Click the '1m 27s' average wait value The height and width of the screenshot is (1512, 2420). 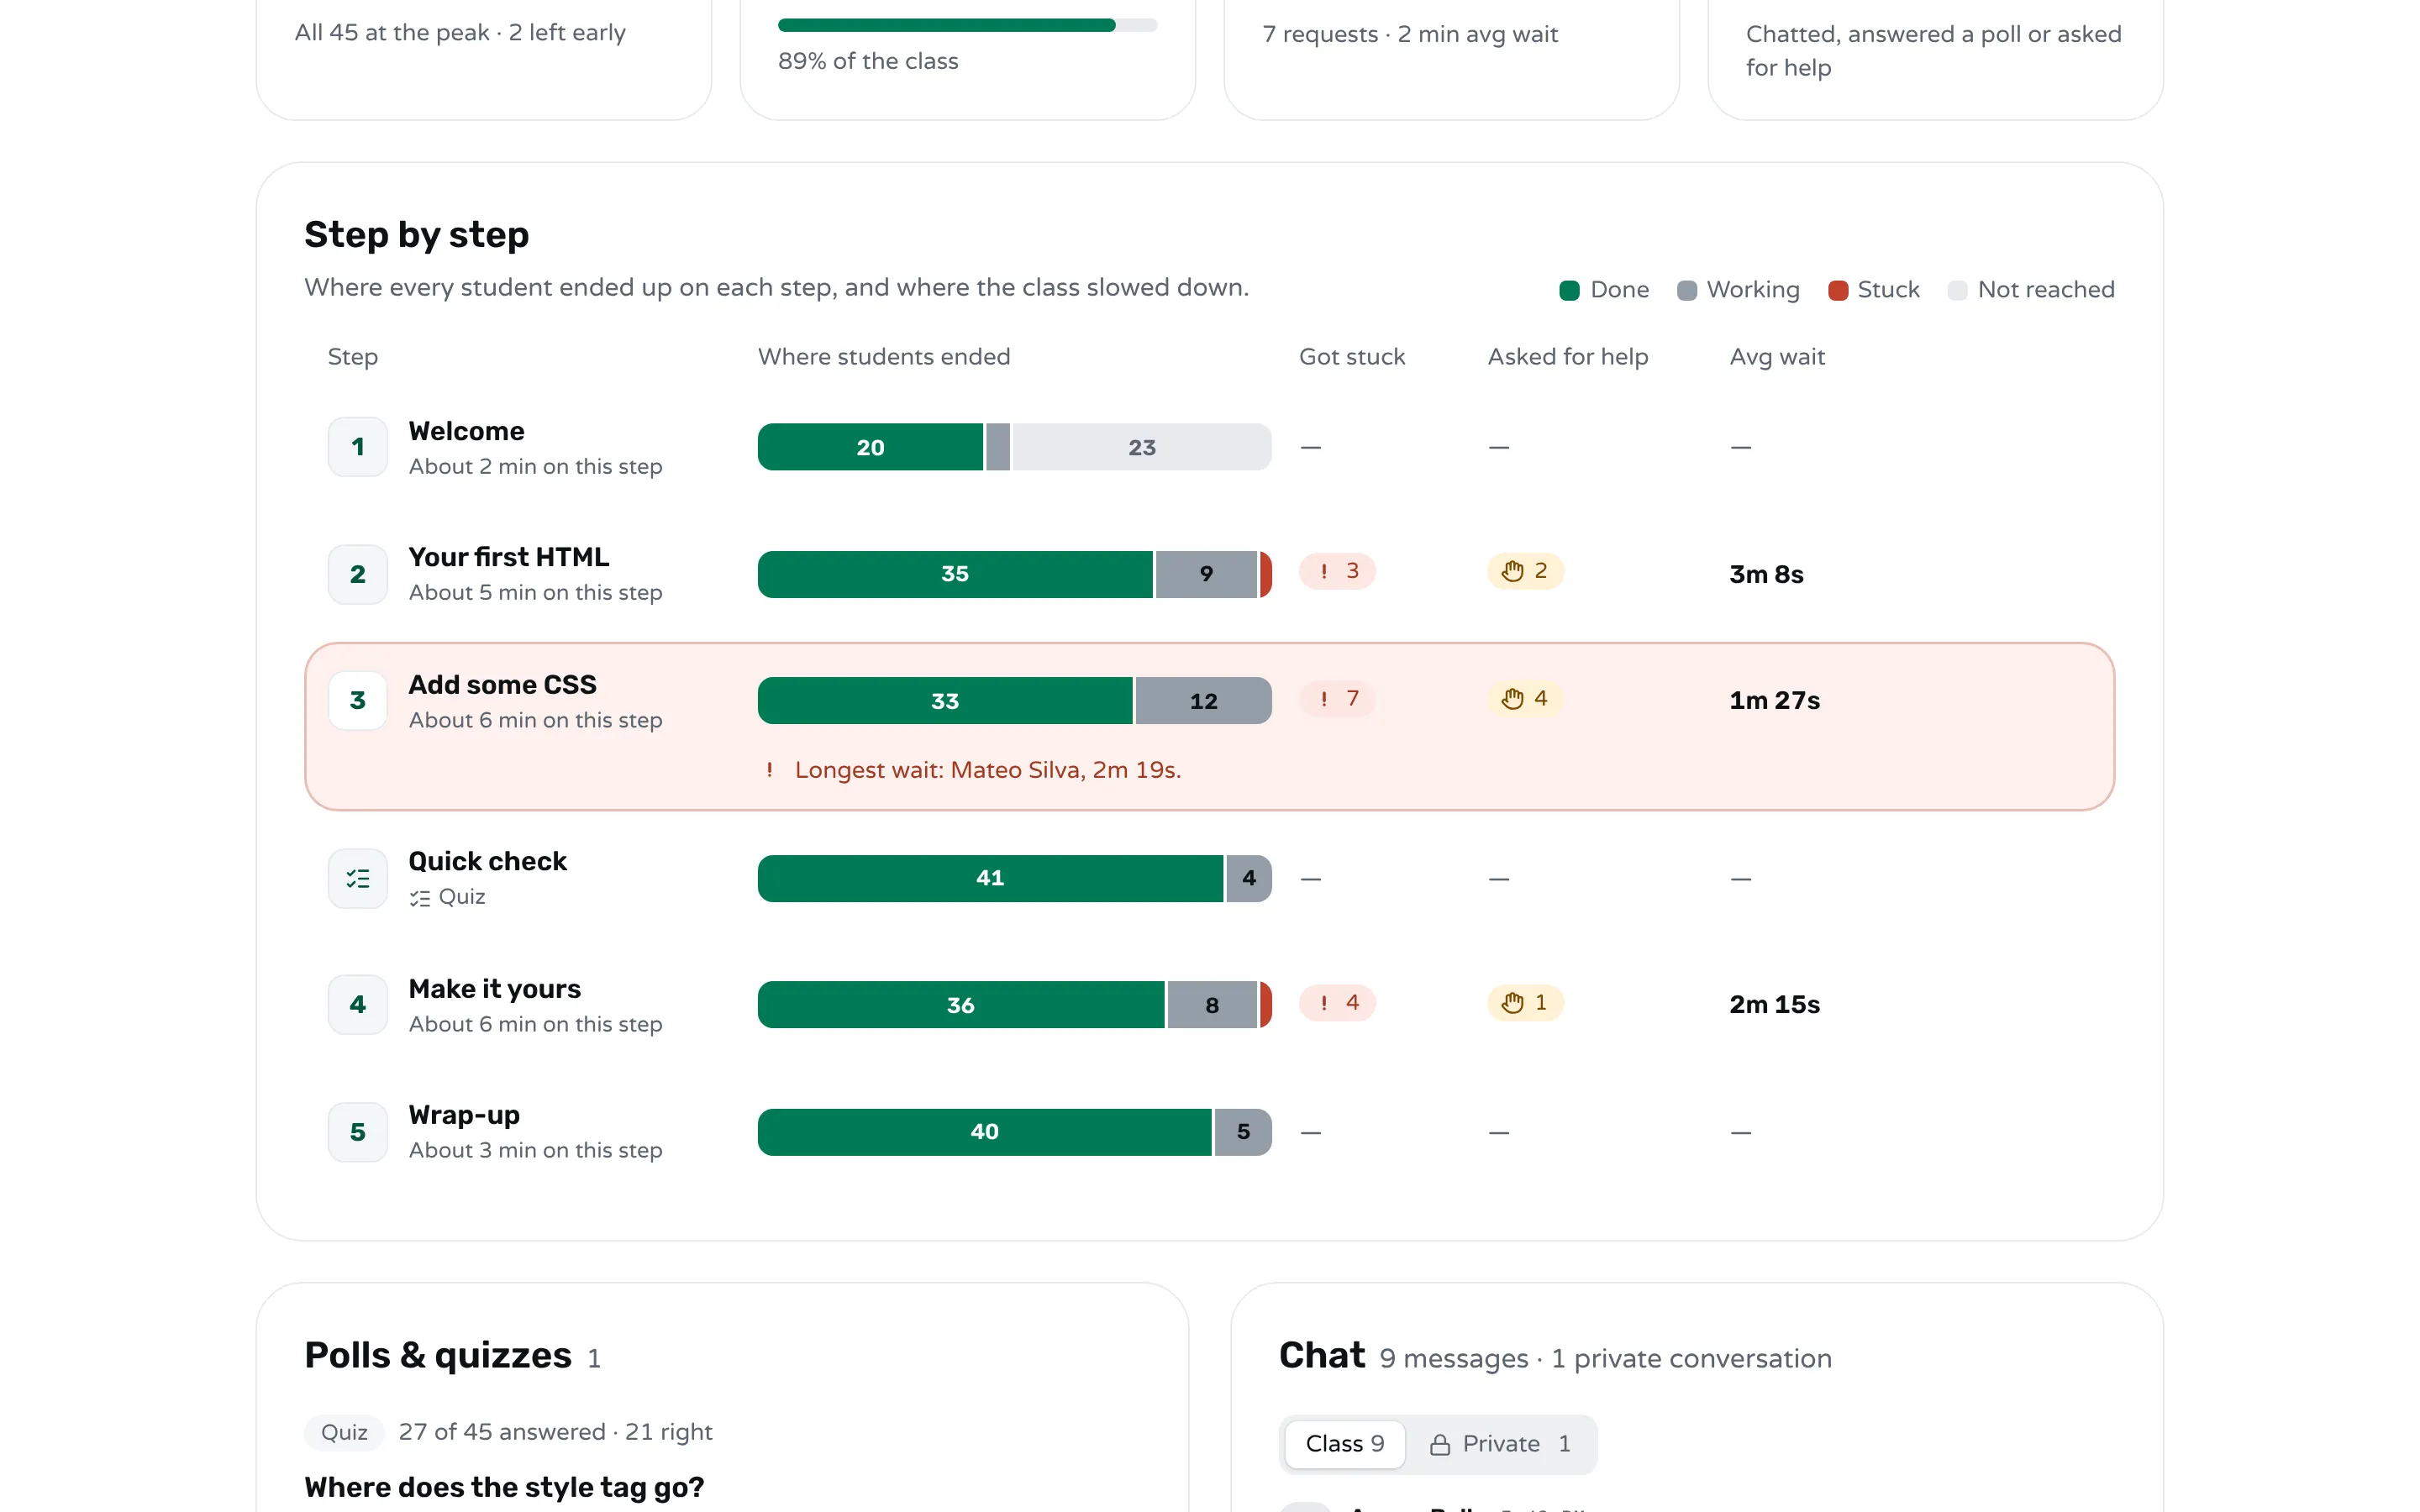1774,700
